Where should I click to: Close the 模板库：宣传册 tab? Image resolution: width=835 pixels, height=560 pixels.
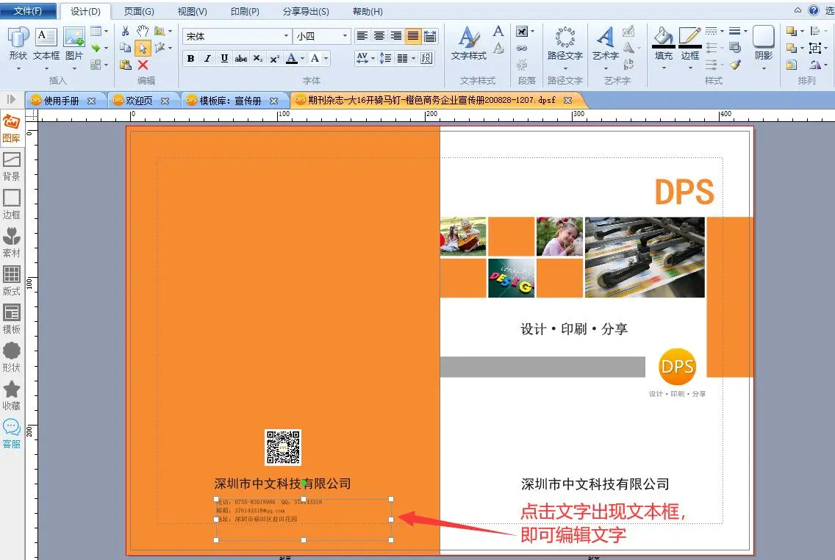pyautogui.click(x=273, y=101)
